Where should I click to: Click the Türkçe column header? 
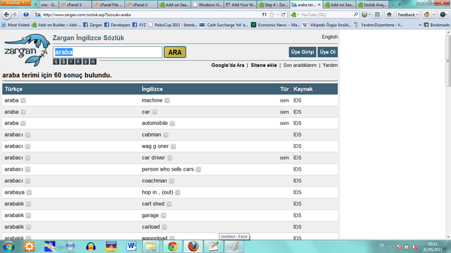[14, 89]
